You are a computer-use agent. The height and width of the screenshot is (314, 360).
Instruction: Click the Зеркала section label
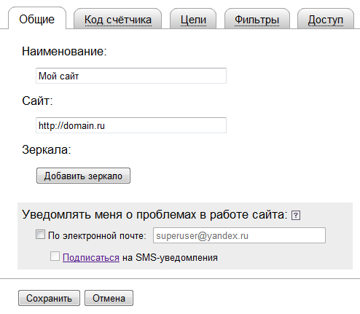(47, 149)
